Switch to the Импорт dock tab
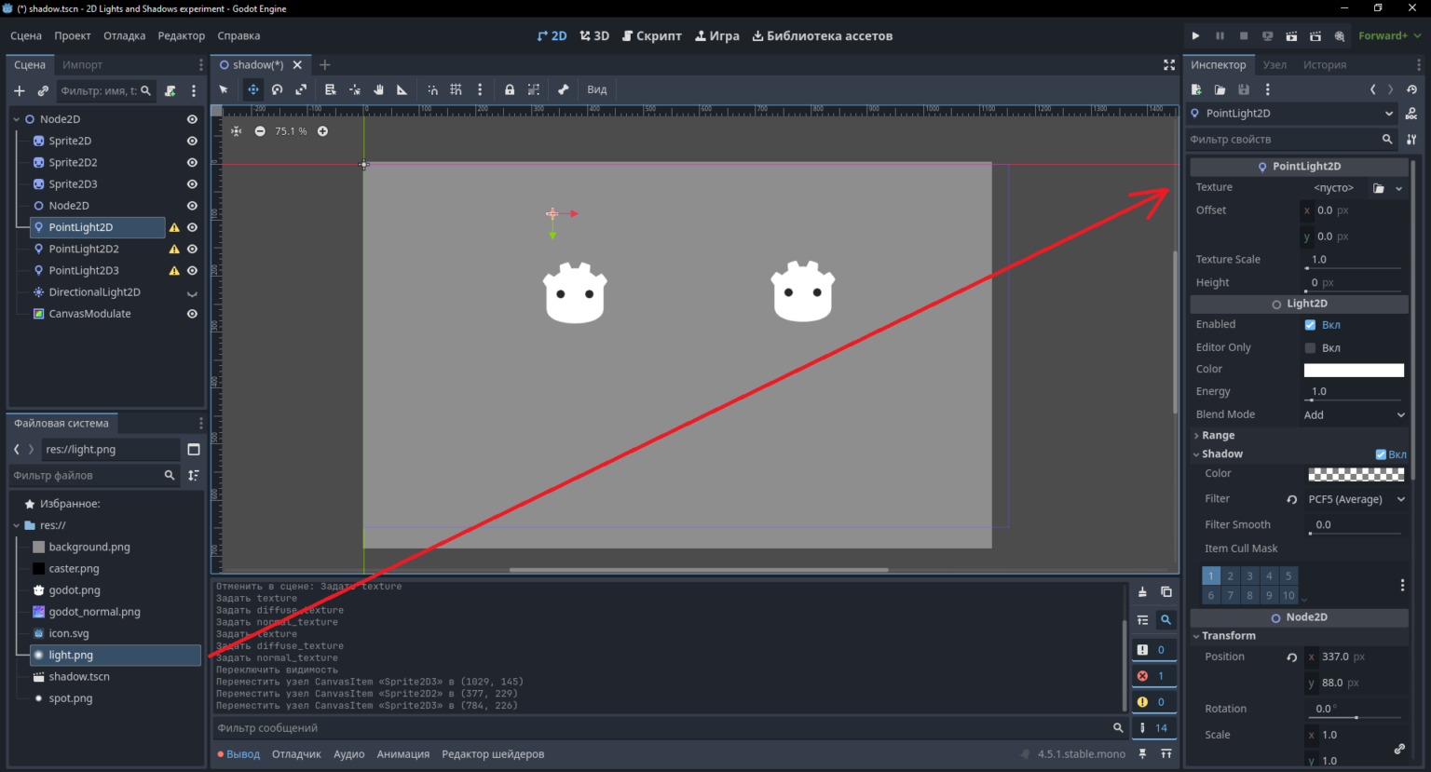1431x772 pixels. [82, 65]
